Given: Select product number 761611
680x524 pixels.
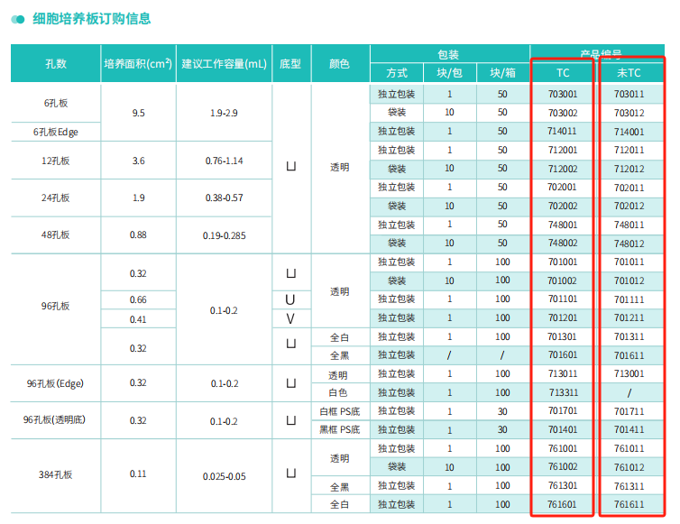Looking at the screenshot, I should [629, 504].
